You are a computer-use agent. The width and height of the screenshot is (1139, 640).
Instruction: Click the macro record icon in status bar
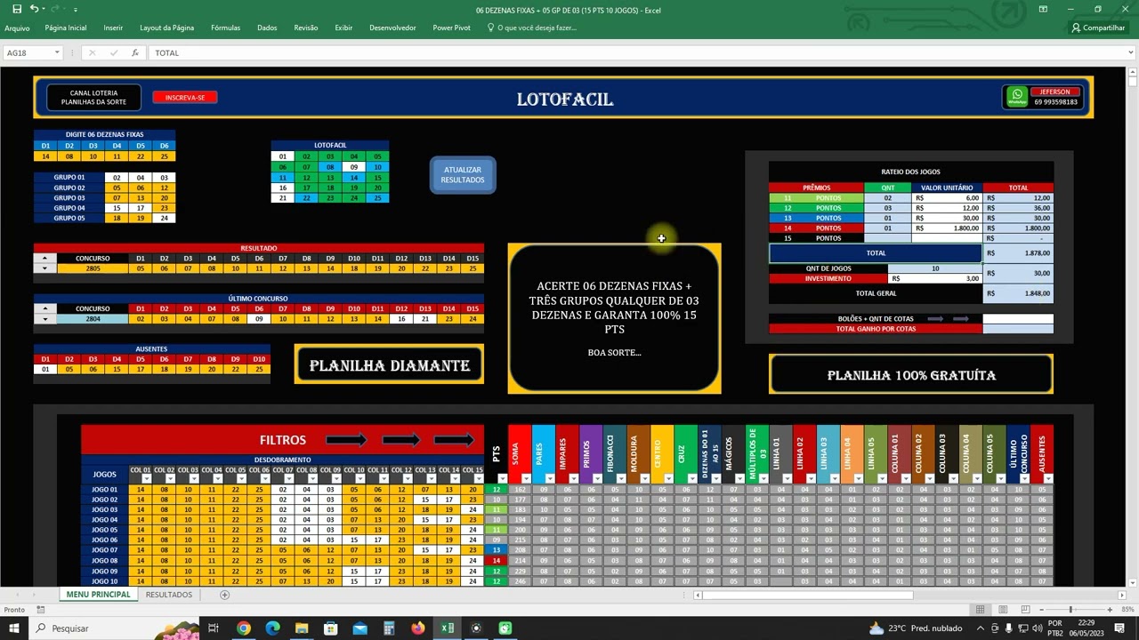(40, 610)
